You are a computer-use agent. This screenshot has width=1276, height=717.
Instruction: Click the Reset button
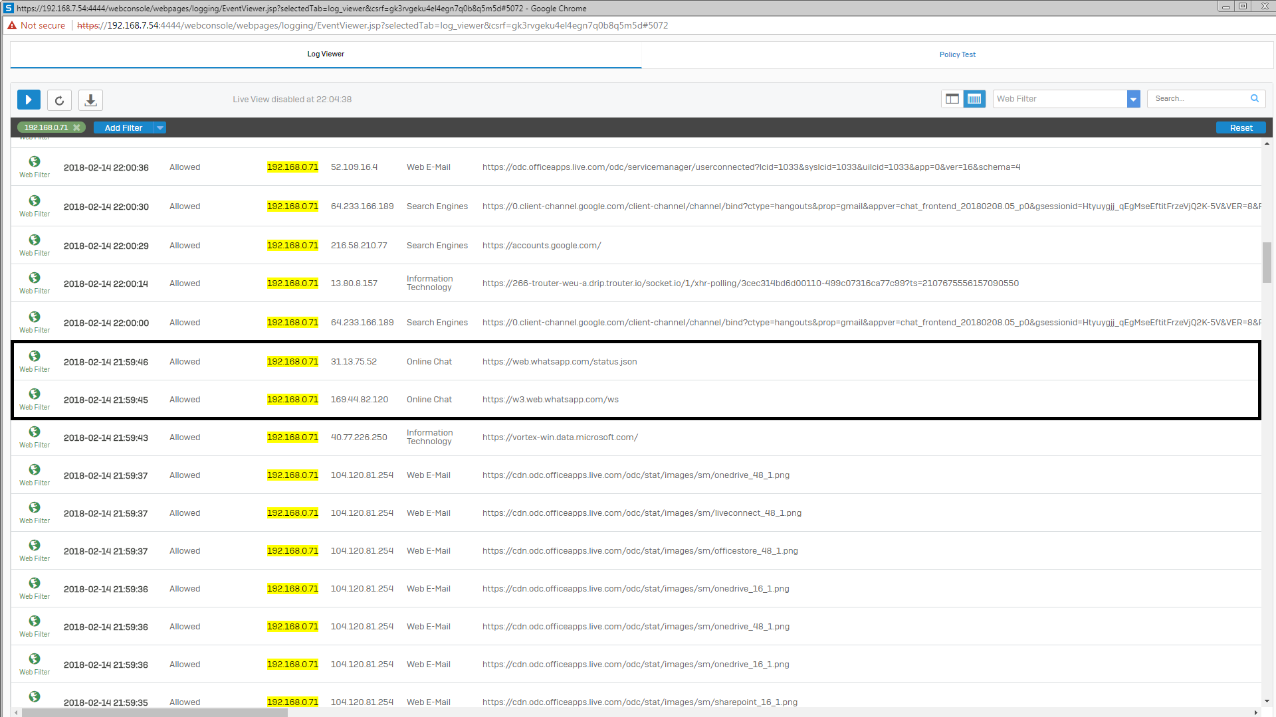1241,127
